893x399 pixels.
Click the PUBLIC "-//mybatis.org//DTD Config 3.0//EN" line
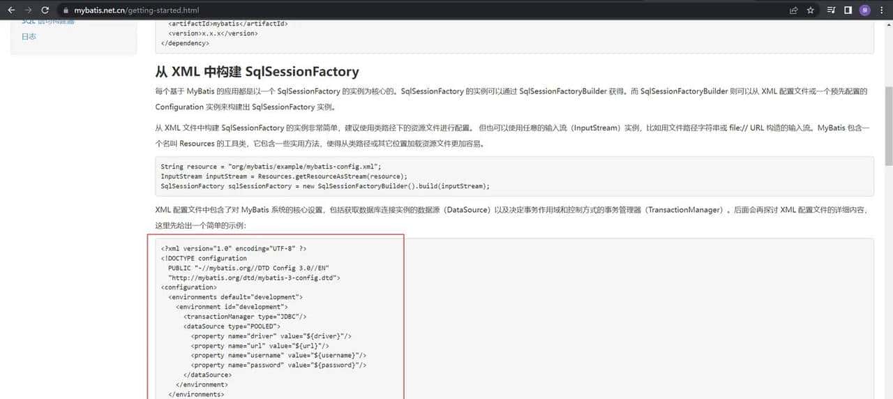click(248, 268)
